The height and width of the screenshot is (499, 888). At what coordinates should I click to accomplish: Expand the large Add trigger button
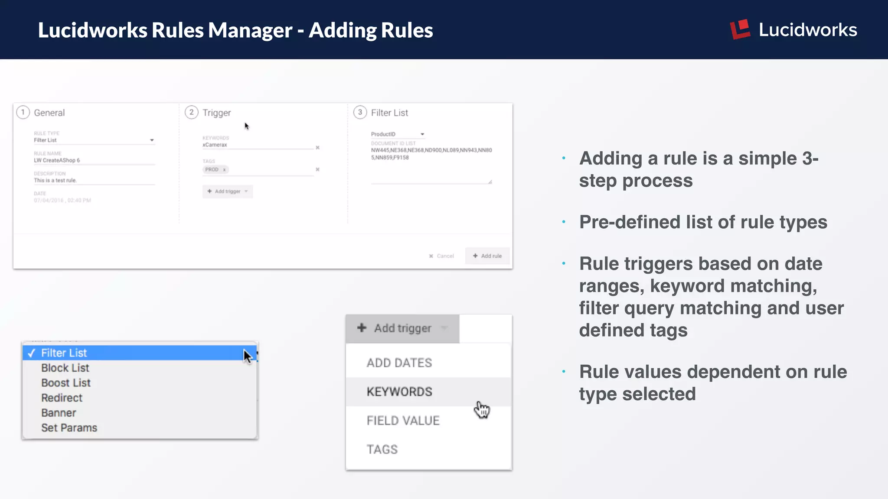[402, 328]
